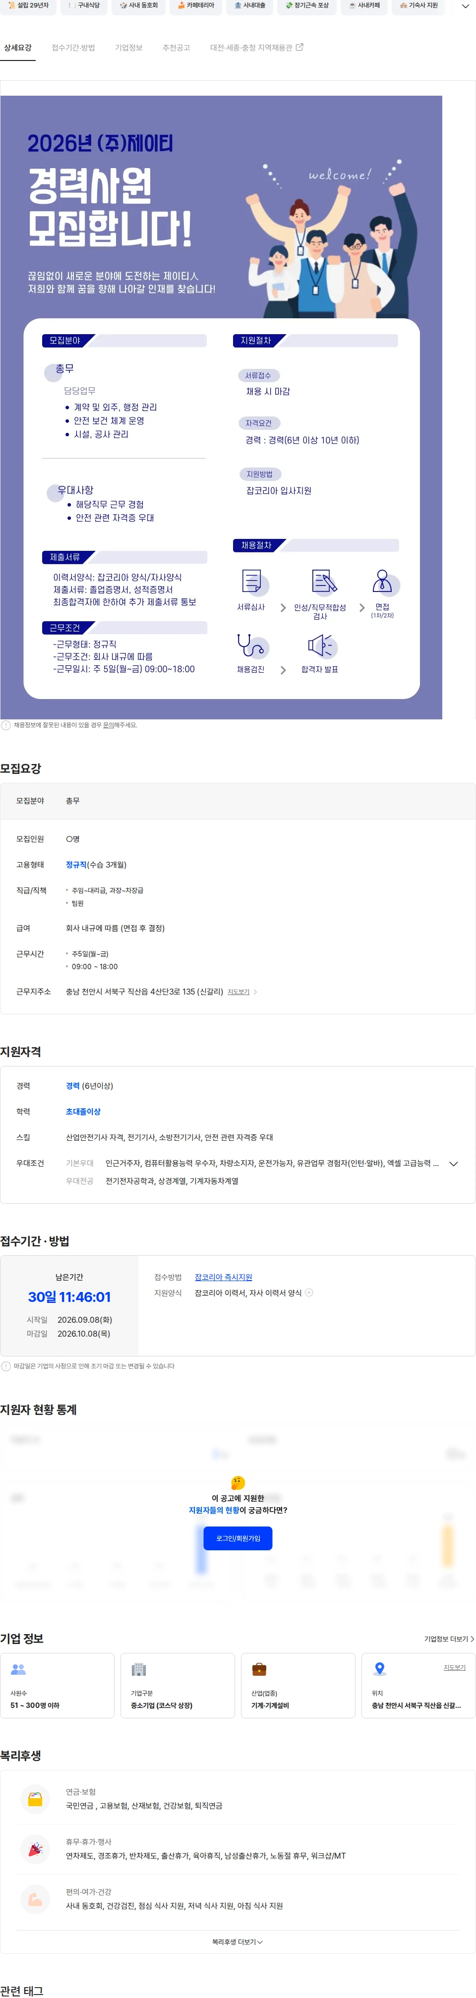Expand the 우대조건 details chevron

pyautogui.click(x=454, y=1164)
